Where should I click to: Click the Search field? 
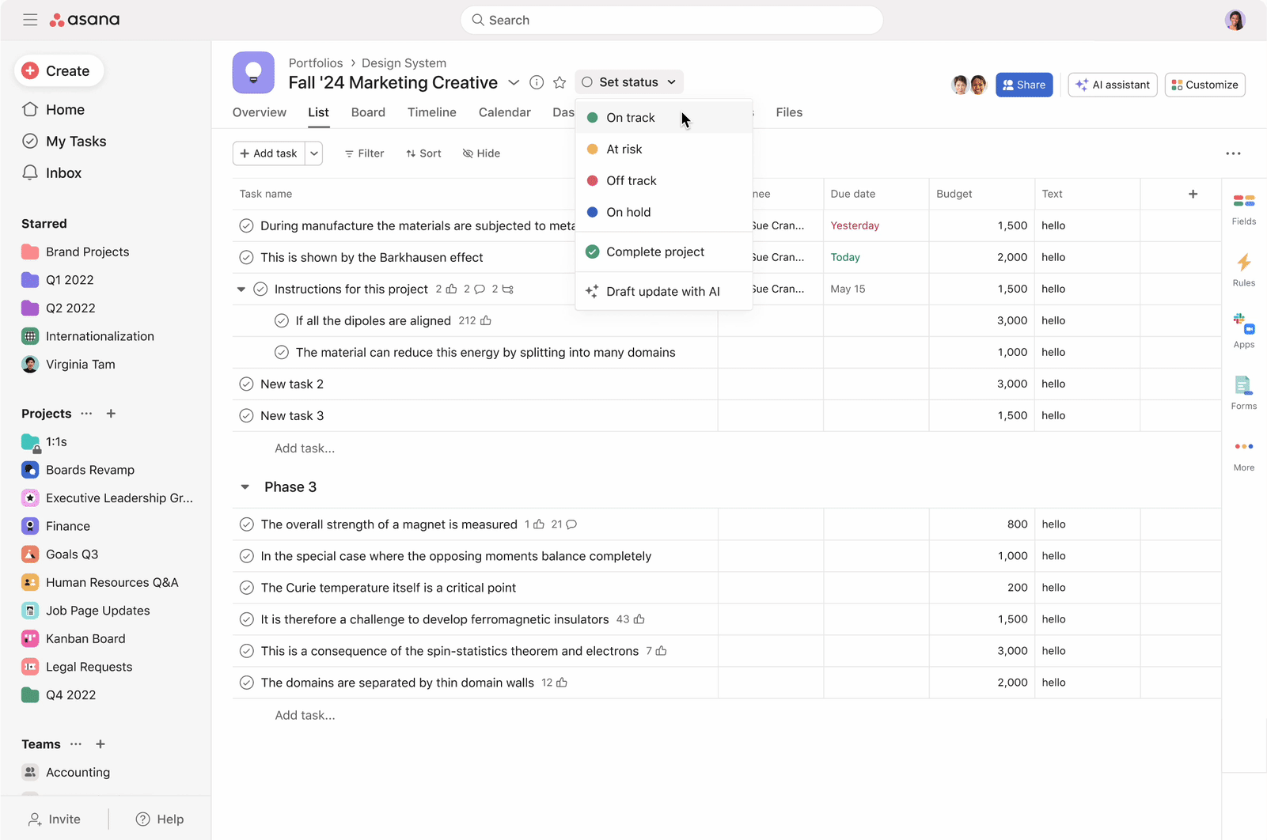click(671, 20)
